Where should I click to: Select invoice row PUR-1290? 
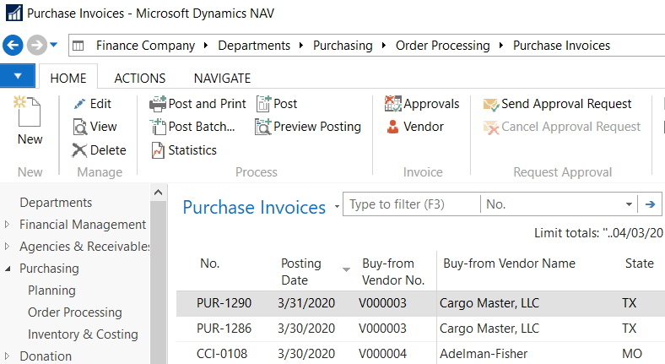[x=421, y=303]
